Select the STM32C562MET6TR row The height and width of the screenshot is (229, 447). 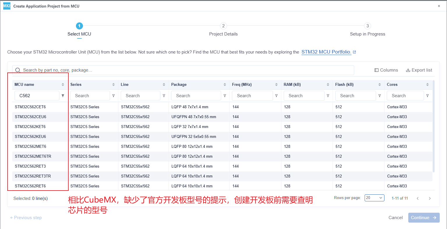coord(222,157)
